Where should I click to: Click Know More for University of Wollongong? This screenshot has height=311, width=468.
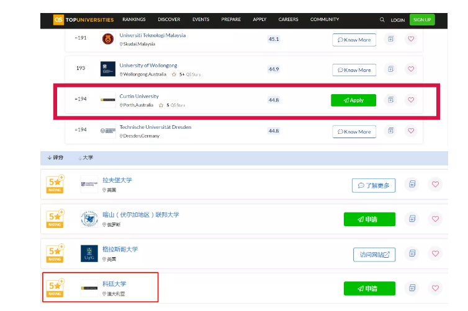[x=354, y=70]
